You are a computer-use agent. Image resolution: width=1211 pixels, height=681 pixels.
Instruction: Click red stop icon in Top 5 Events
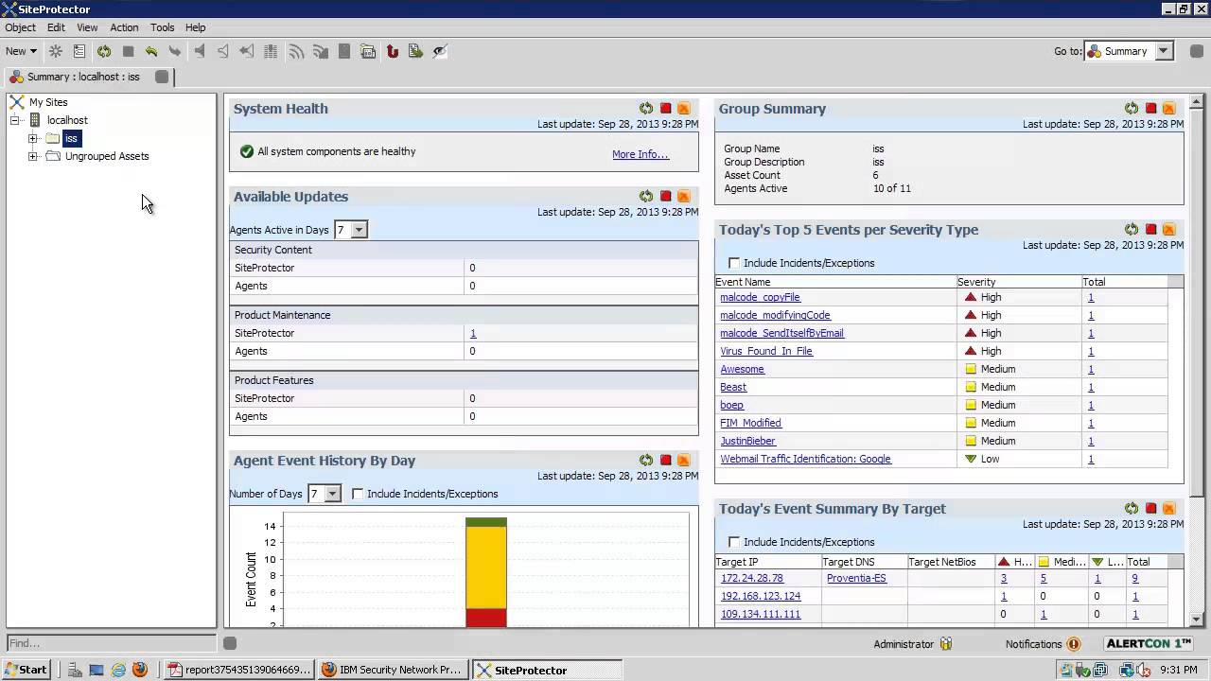[x=1150, y=230]
